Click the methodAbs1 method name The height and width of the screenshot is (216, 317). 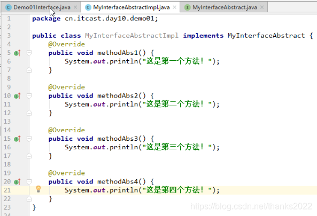pyautogui.click(x=118, y=53)
